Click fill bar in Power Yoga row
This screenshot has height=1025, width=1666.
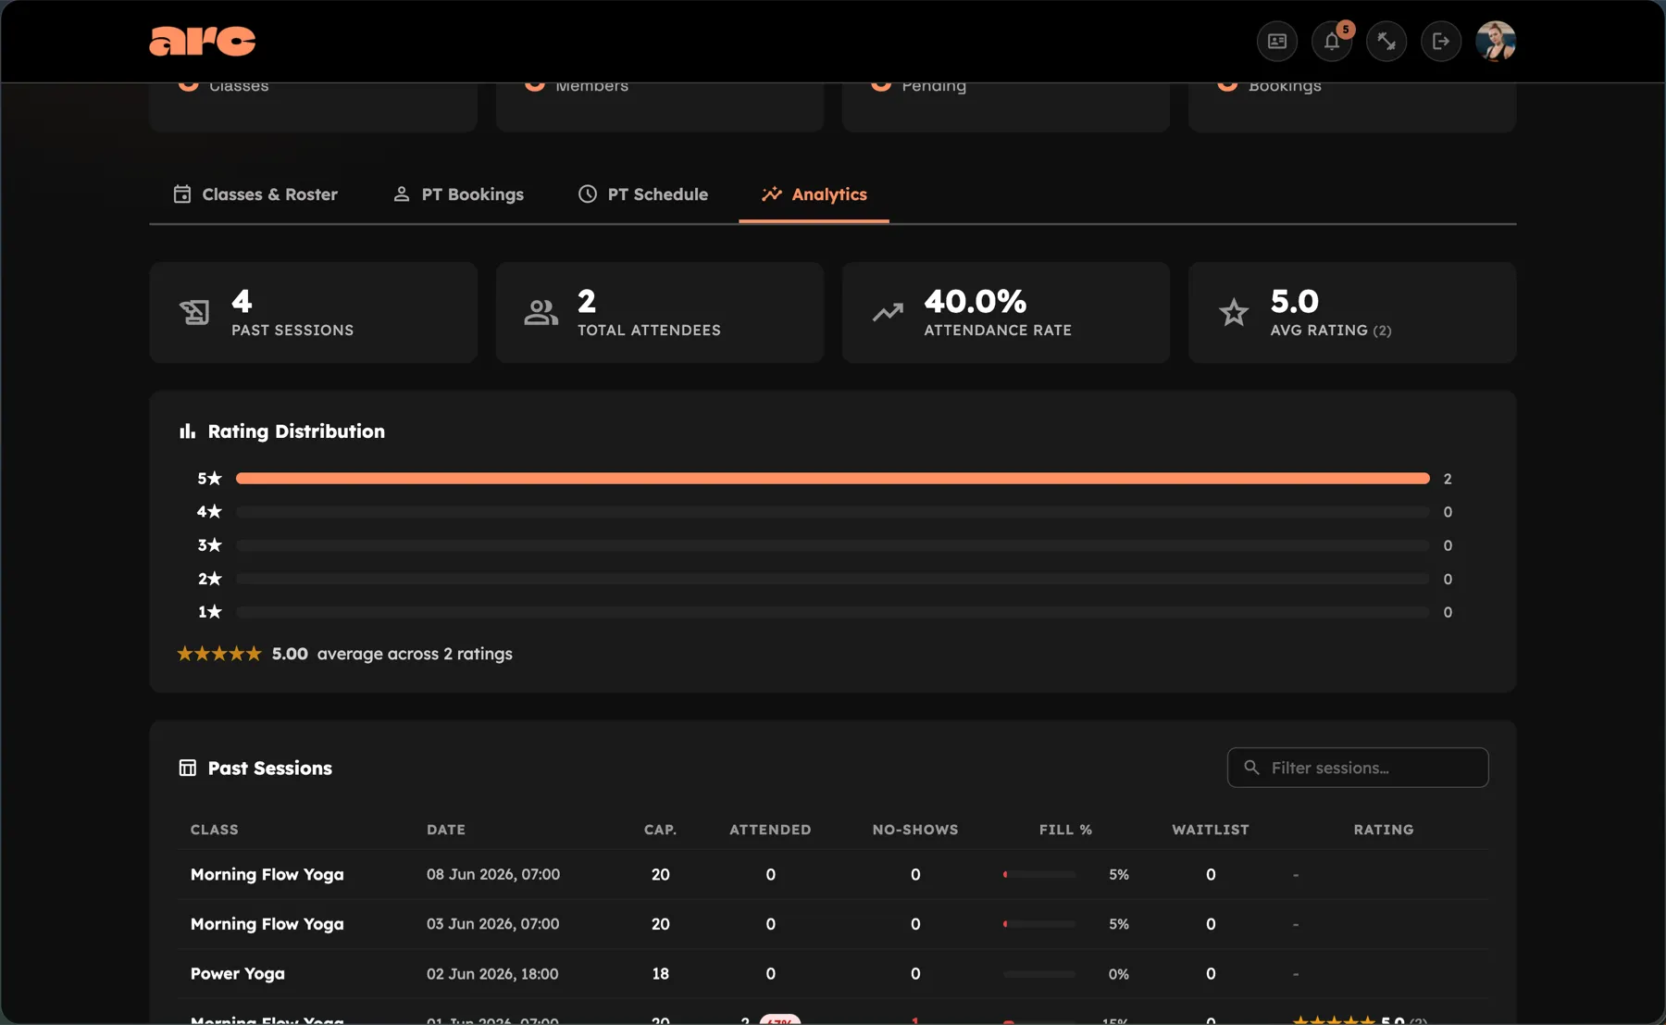pyautogui.click(x=1039, y=974)
